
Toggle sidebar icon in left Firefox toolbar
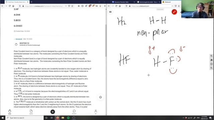point(83,6)
